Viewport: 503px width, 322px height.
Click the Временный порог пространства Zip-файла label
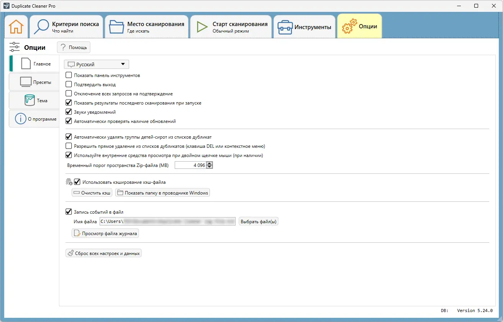tap(118, 165)
